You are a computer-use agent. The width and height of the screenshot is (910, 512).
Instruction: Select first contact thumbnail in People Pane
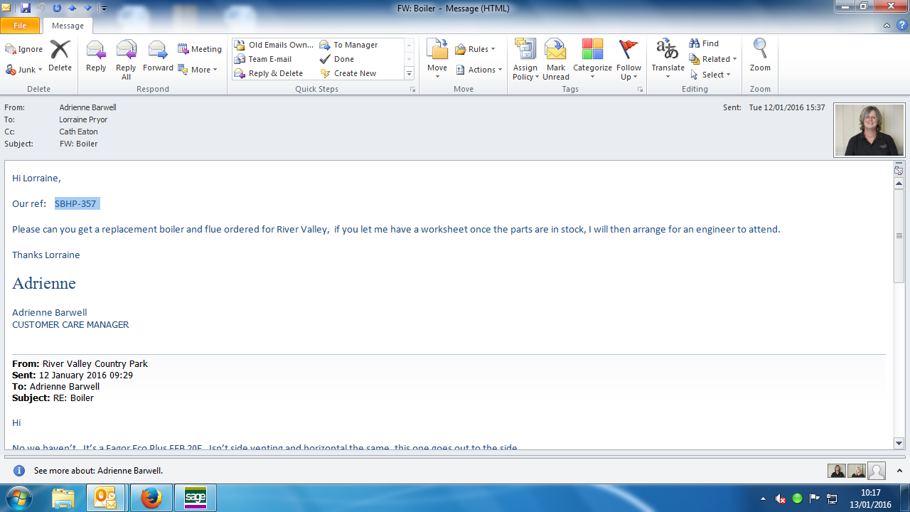click(837, 471)
